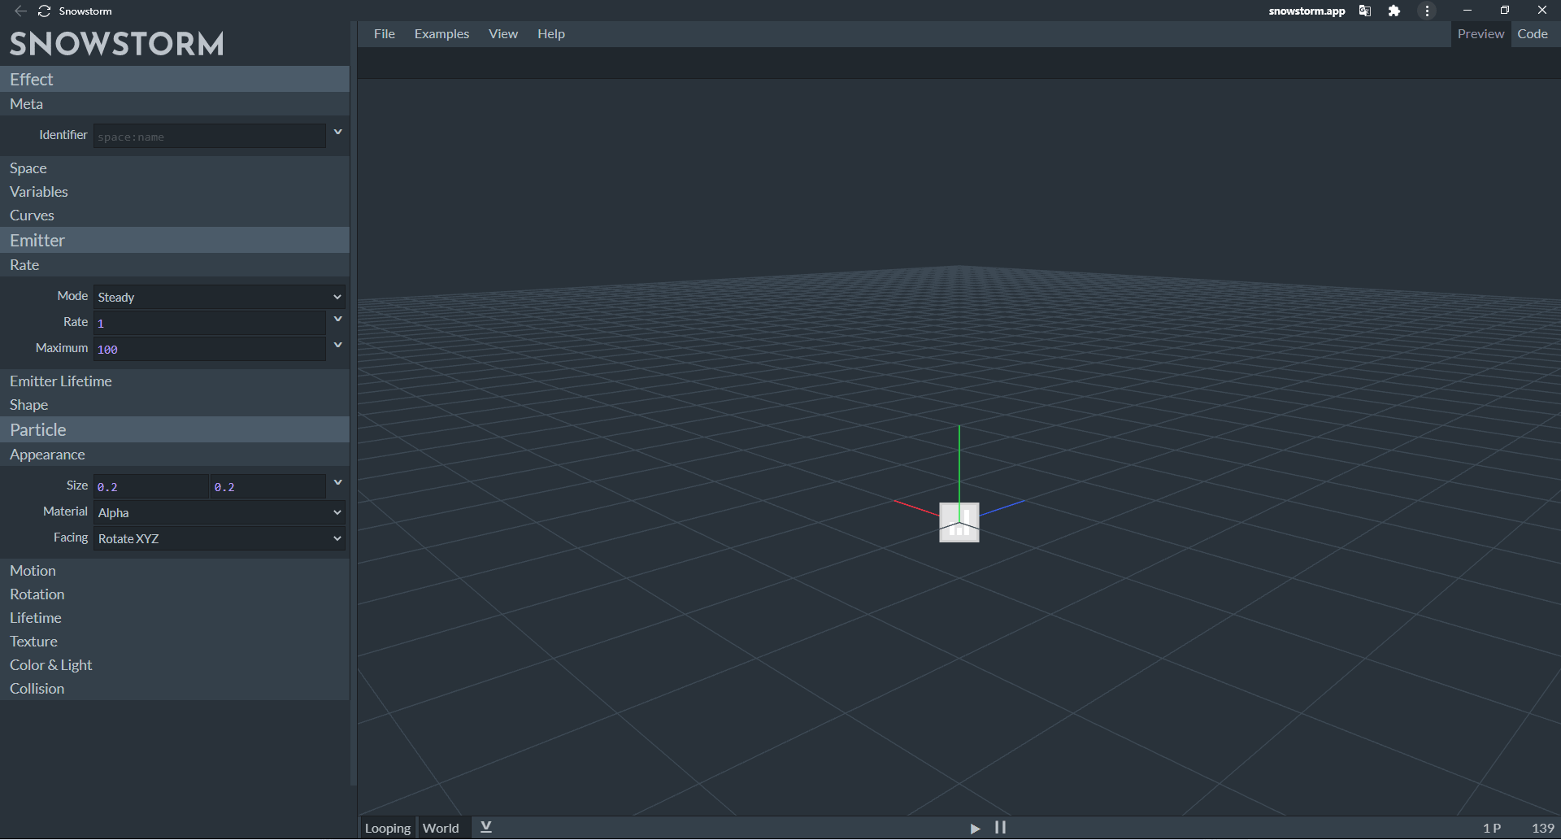Viewport: 1561px width, 840px height.
Task: Expand the Curves subsection
Action: 175,215
